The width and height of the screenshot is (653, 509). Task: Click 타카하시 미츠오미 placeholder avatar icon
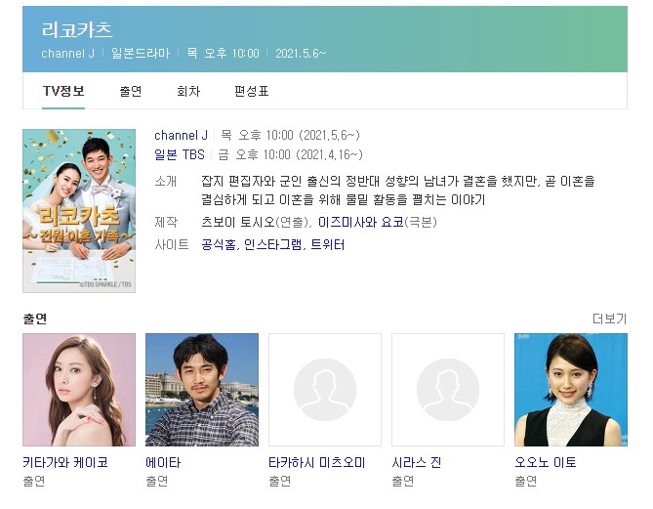325,390
